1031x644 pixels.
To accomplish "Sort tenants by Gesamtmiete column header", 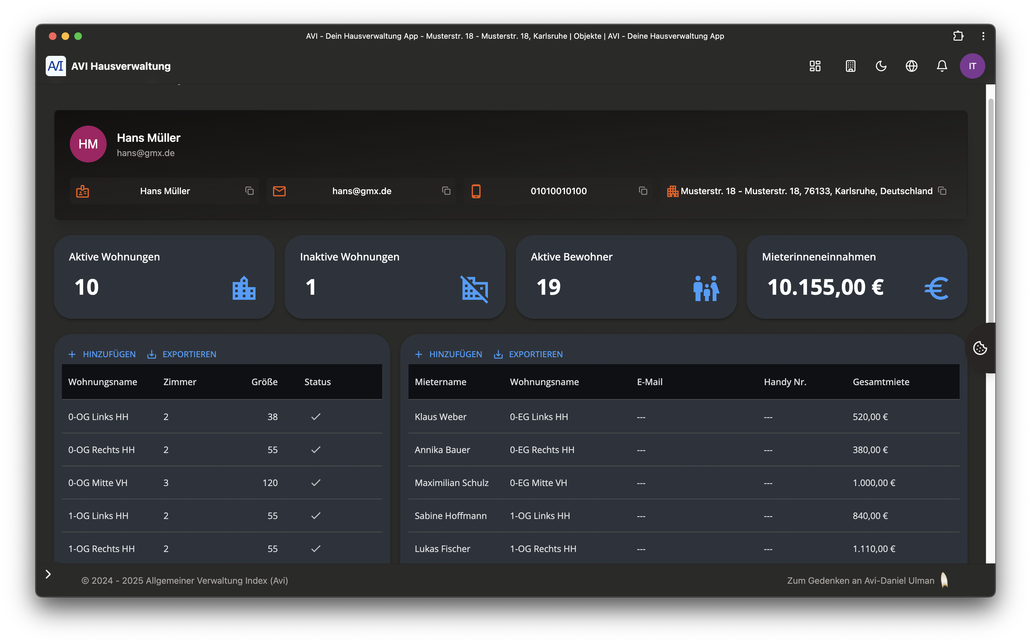I will pyautogui.click(x=881, y=382).
